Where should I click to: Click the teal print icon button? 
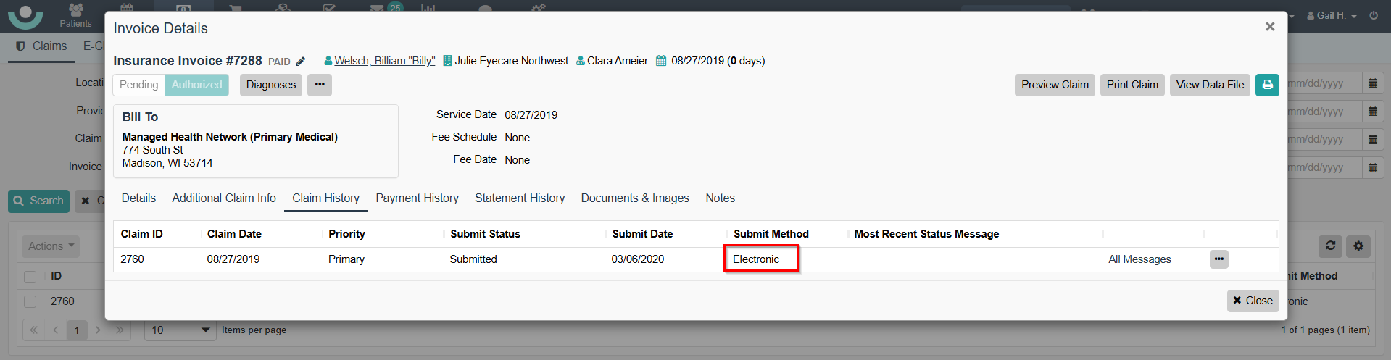tap(1267, 85)
